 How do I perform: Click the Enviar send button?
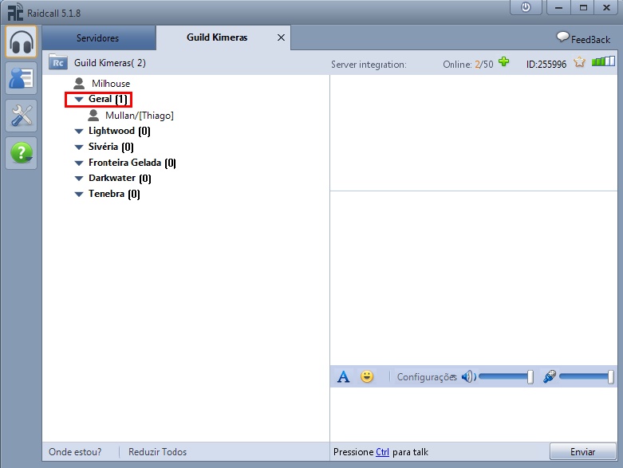[x=582, y=452]
